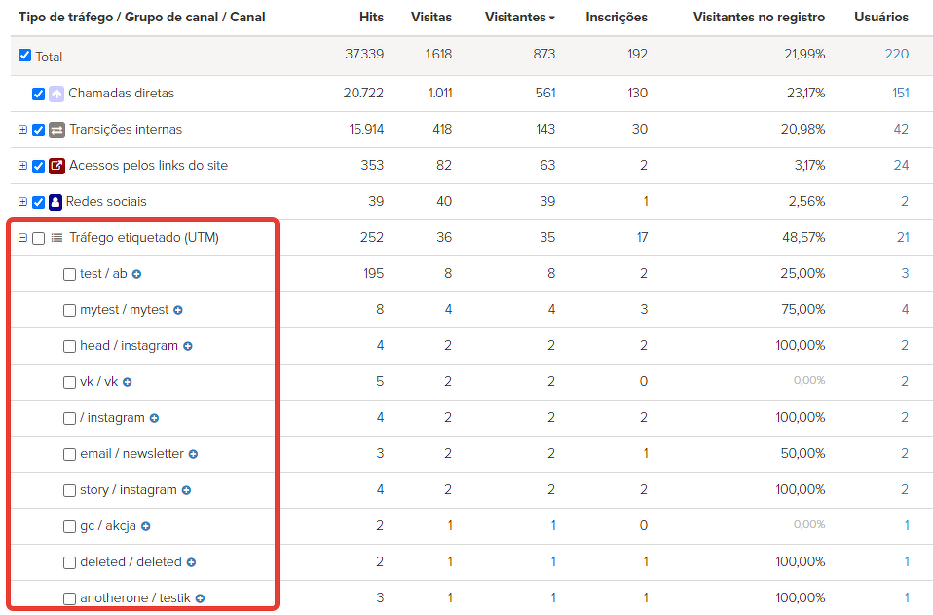
Task: Click the plus icon next to head / instagram
Action: (x=188, y=346)
